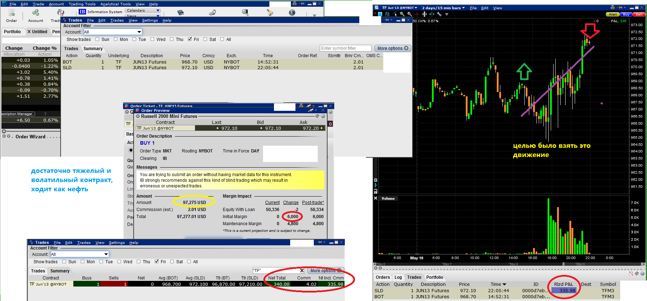
Task: Click the green Buy button on chart
Action: [626, 14]
